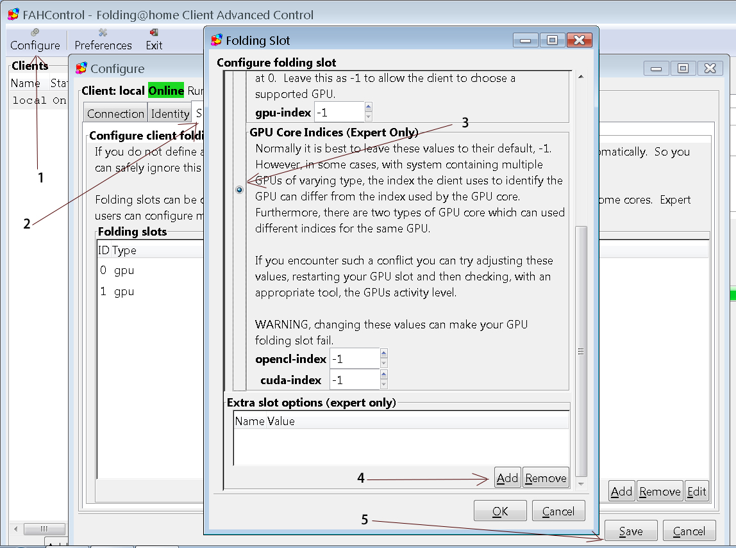The width and height of the screenshot is (736, 548).
Task: Click the Folding Slot vertical scrollbar thumb
Action: 581,351
